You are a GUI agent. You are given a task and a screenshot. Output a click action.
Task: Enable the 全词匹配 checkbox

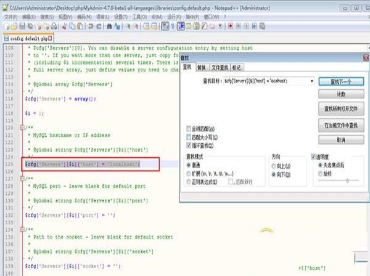[x=189, y=128]
